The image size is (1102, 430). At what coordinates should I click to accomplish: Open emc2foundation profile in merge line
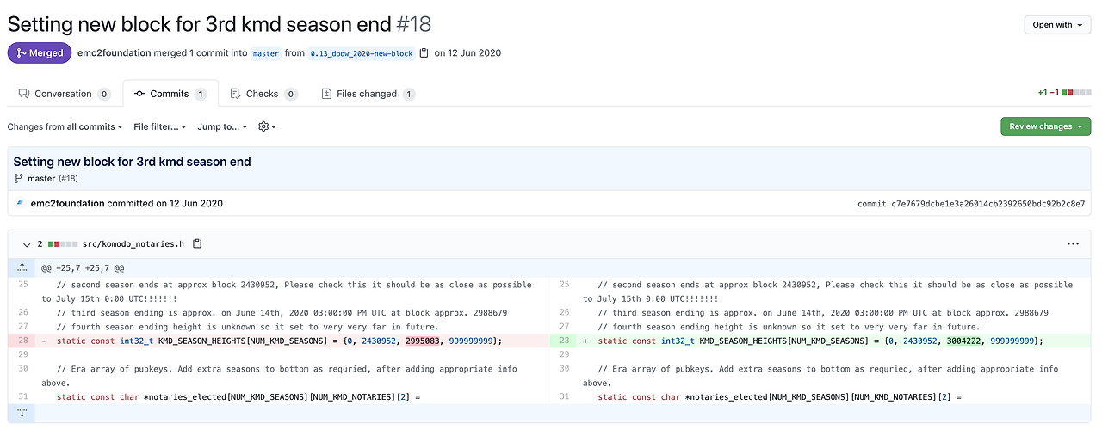(115, 53)
